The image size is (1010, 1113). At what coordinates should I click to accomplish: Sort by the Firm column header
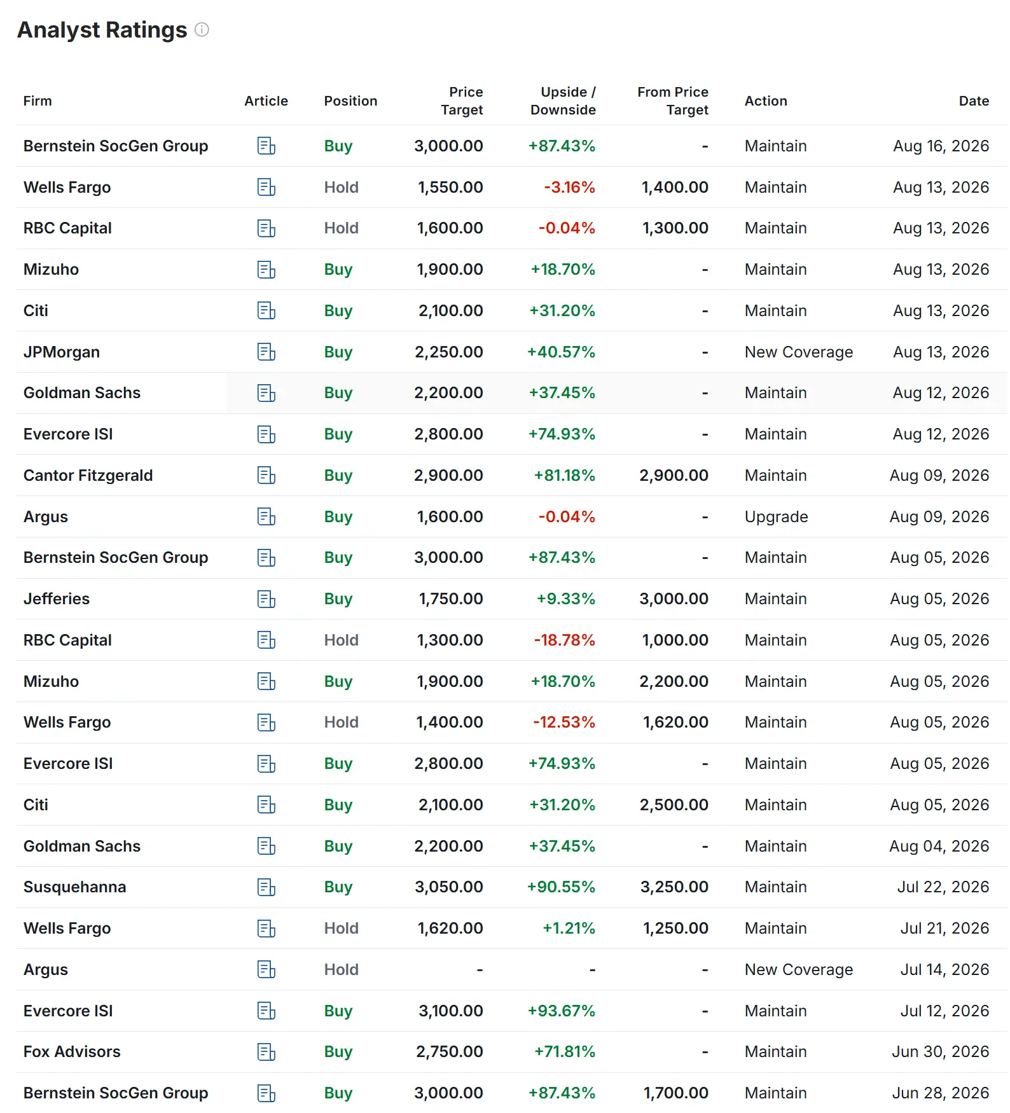tap(38, 100)
